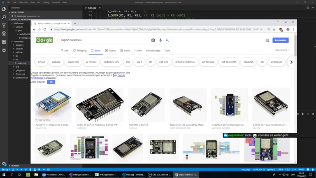Open the SafeSearch dropdown
The width and height of the screenshot is (316, 178).
tap(281, 50)
